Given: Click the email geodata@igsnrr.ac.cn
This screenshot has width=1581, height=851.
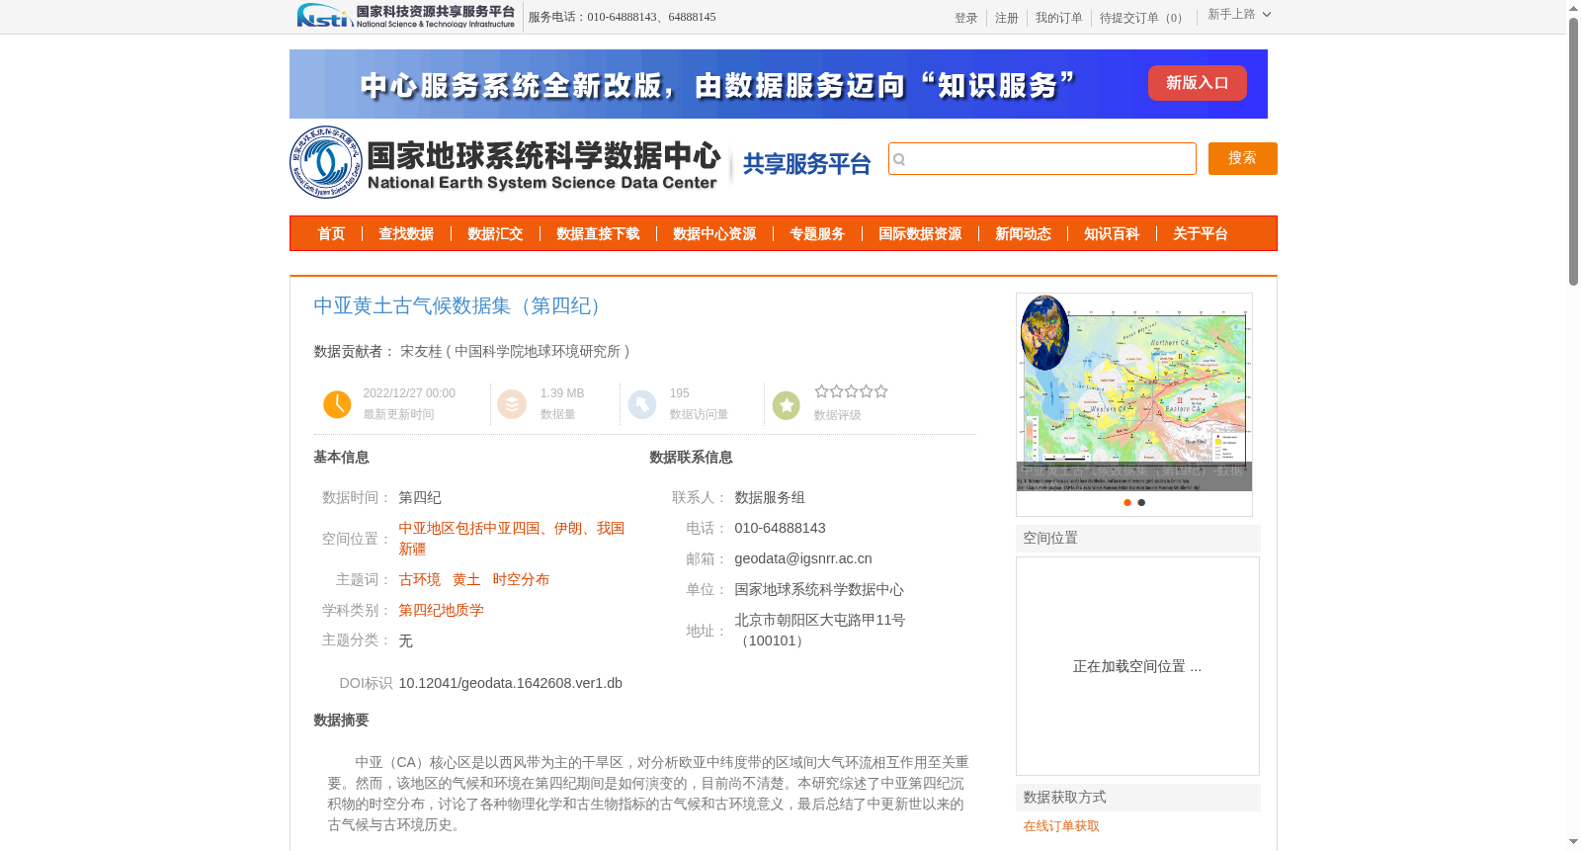Looking at the screenshot, I should point(803,558).
